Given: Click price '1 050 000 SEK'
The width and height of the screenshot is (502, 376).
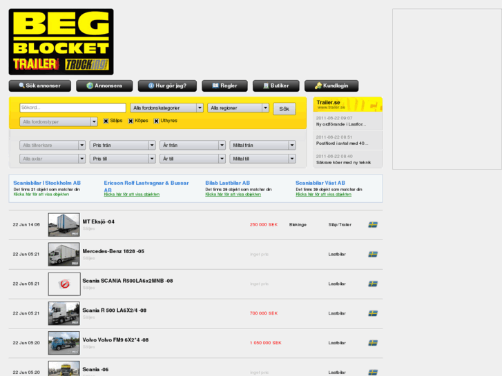Looking at the screenshot, I should point(266,343).
